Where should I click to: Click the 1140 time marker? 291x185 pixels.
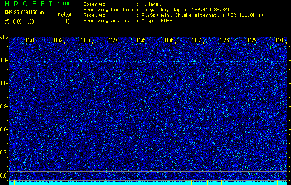coord(279,40)
